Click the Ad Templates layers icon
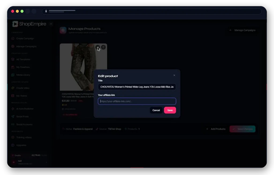The width and height of the screenshot is (274, 175). [13, 59]
